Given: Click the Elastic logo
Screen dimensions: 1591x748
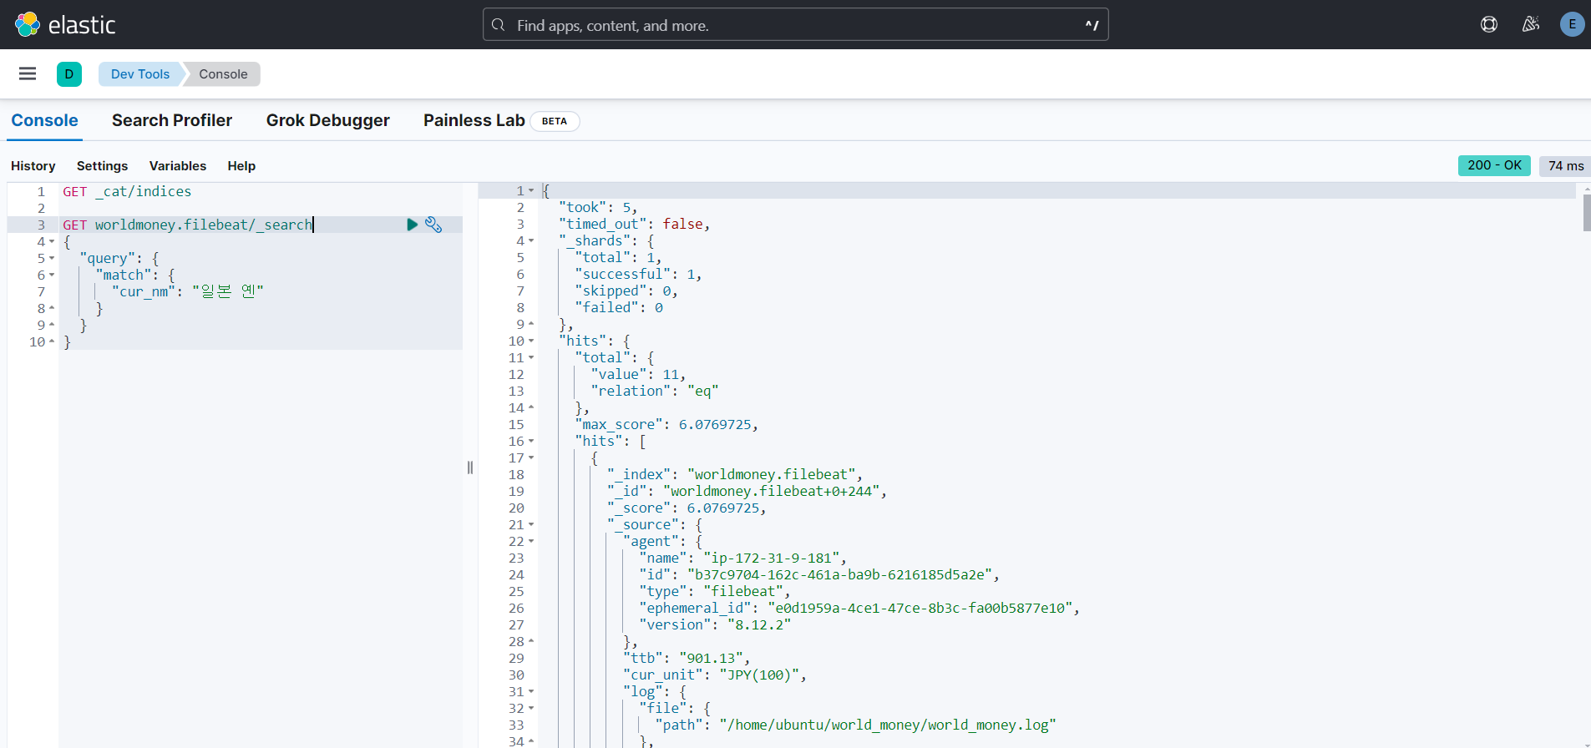Looking at the screenshot, I should (x=65, y=24).
